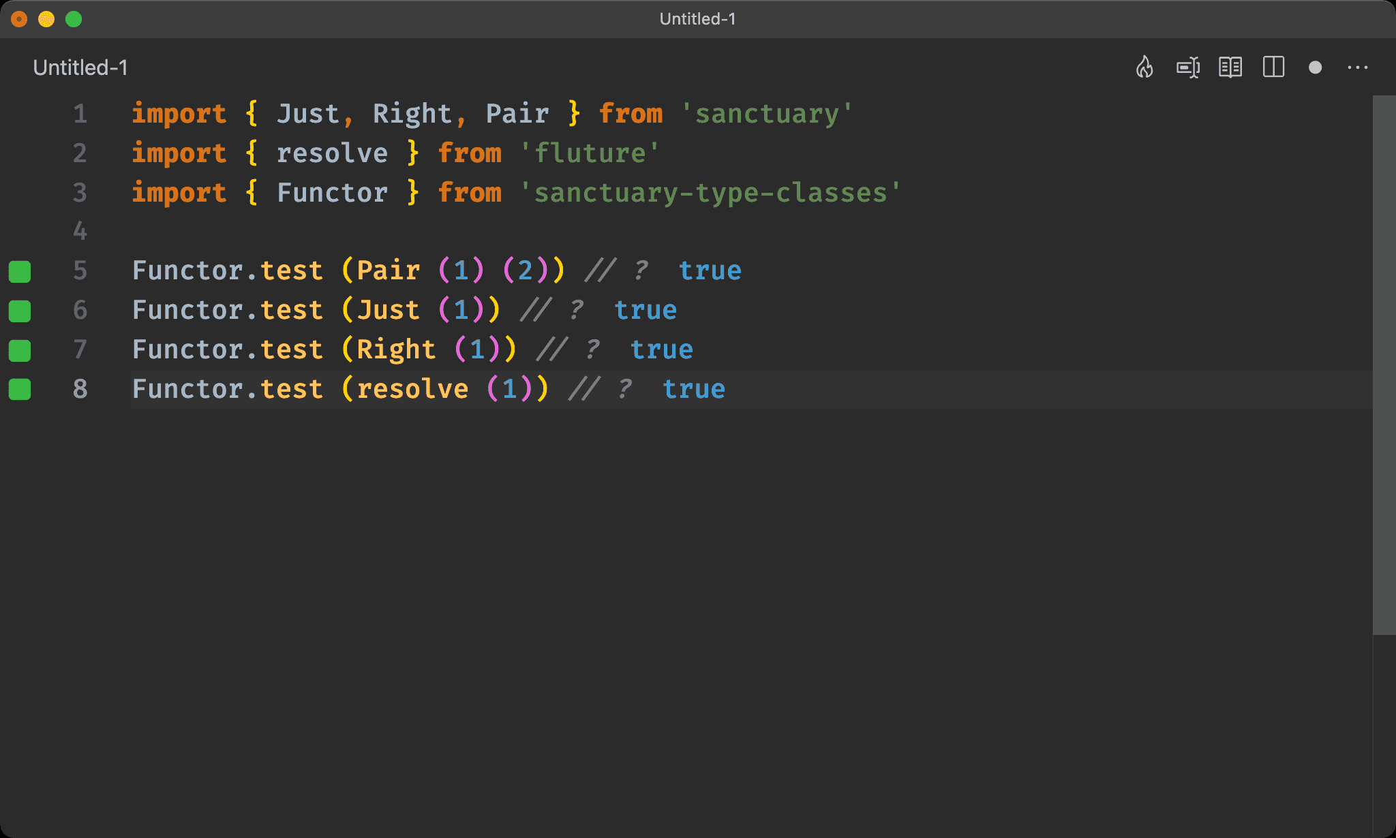Viewport: 1396px width, 838px height.
Task: Click the circle status indicator icon
Action: pos(1314,67)
